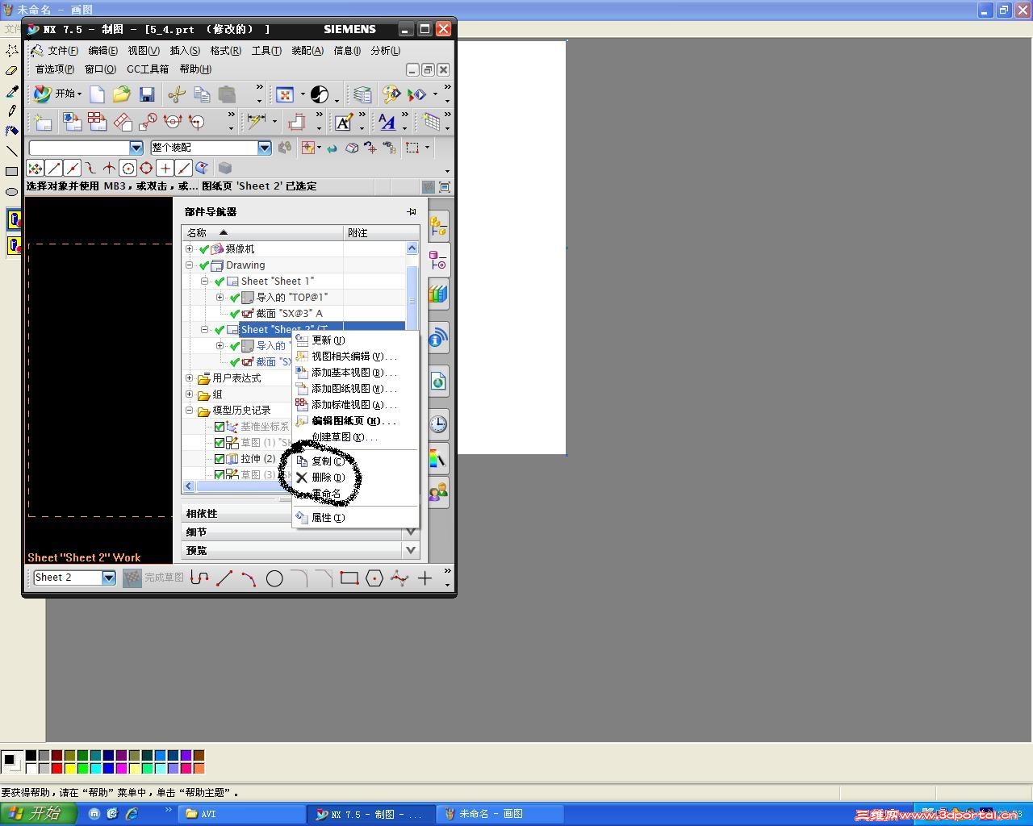Image resolution: width=1033 pixels, height=826 pixels.
Task: Pick the black color swatch in Paint palette
Action: pyautogui.click(x=31, y=756)
